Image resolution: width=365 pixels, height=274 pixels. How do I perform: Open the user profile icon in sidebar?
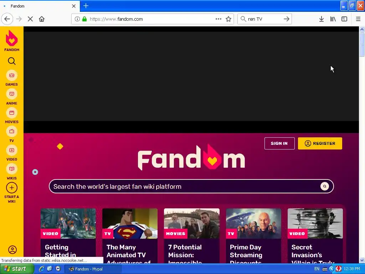tap(12, 250)
